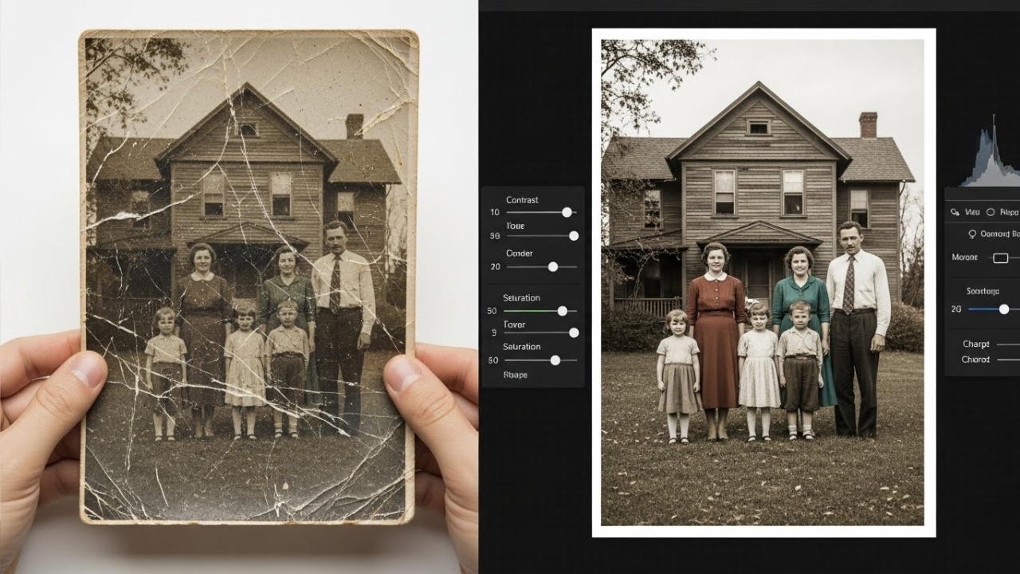Click the "Sooetoge" label
1020x574 pixels.
tap(983, 291)
